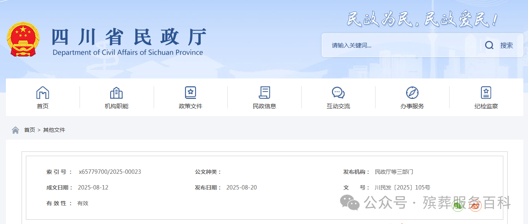Click the document number 川民发〔2025〕105号
The height and width of the screenshot is (224, 528).
(402, 188)
